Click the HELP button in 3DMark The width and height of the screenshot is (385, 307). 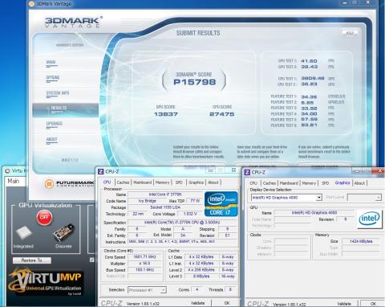point(350,33)
